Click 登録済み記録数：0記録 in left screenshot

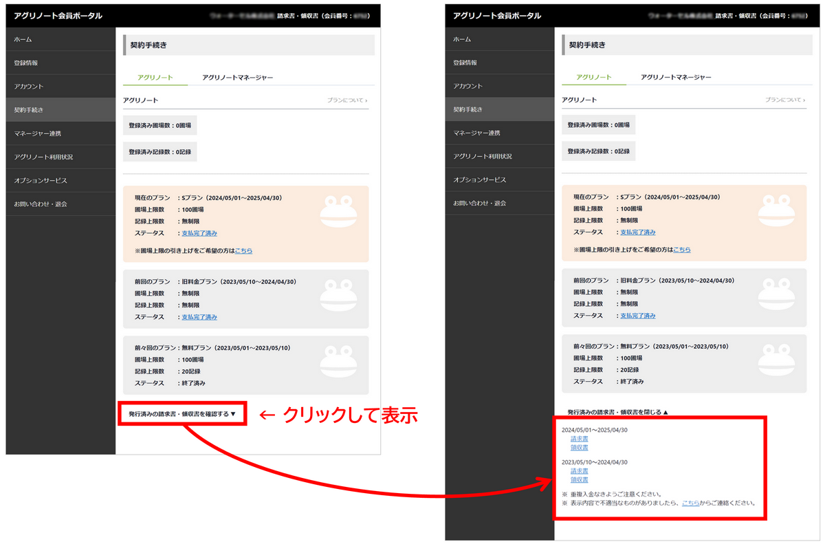pos(160,152)
